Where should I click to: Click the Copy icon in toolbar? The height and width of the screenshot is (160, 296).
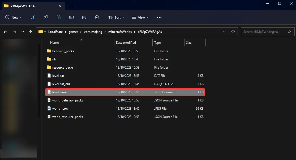pyautogui.click(x=46, y=17)
